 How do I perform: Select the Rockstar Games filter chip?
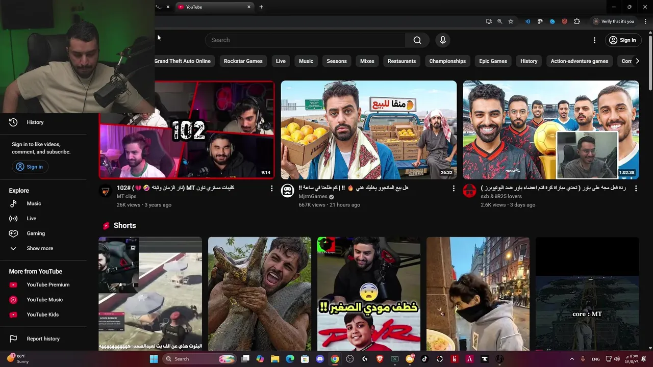(x=243, y=61)
